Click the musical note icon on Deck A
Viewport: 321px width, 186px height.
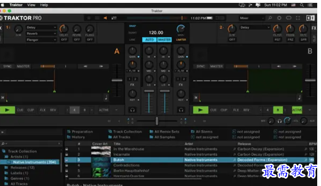pyautogui.click(x=106, y=98)
